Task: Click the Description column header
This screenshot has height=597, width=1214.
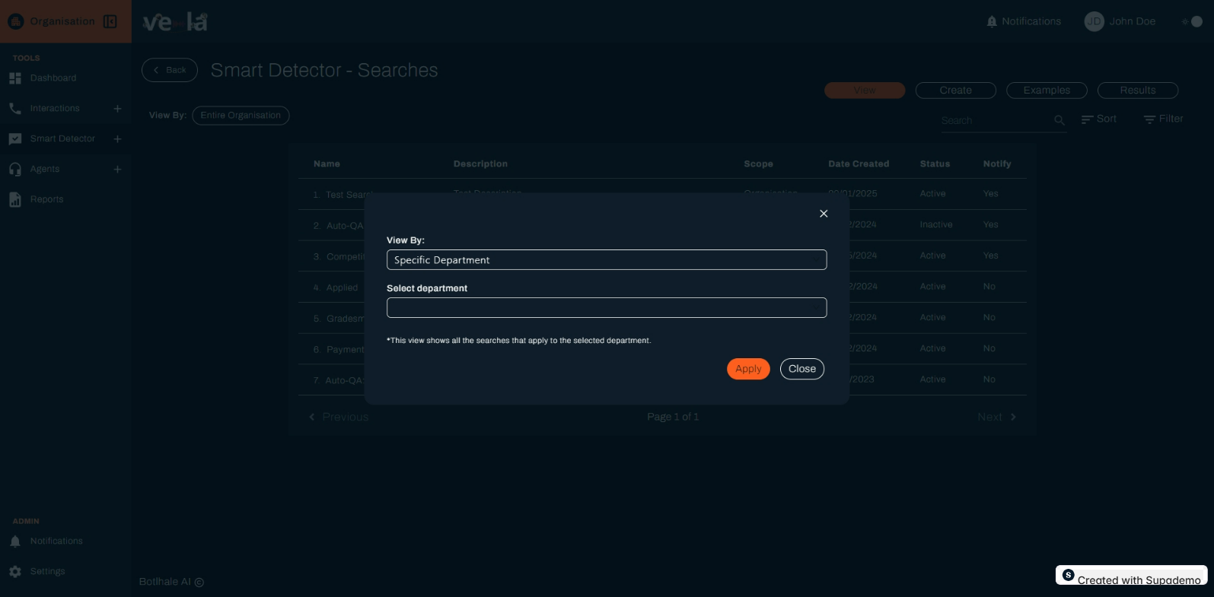Action: 480,164
